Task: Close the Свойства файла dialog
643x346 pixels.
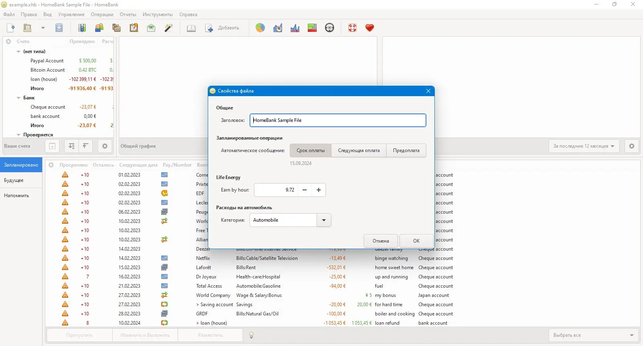Action: tap(428, 91)
